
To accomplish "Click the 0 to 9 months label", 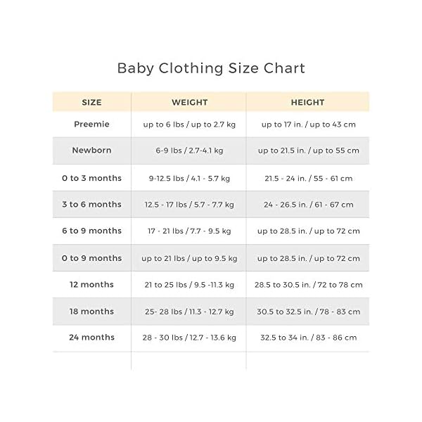I will click(91, 257).
